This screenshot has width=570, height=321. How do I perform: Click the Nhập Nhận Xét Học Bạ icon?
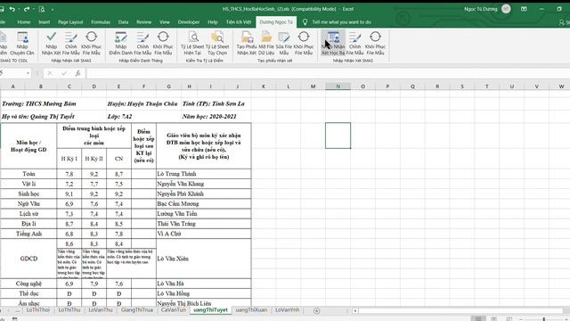coord(333,43)
